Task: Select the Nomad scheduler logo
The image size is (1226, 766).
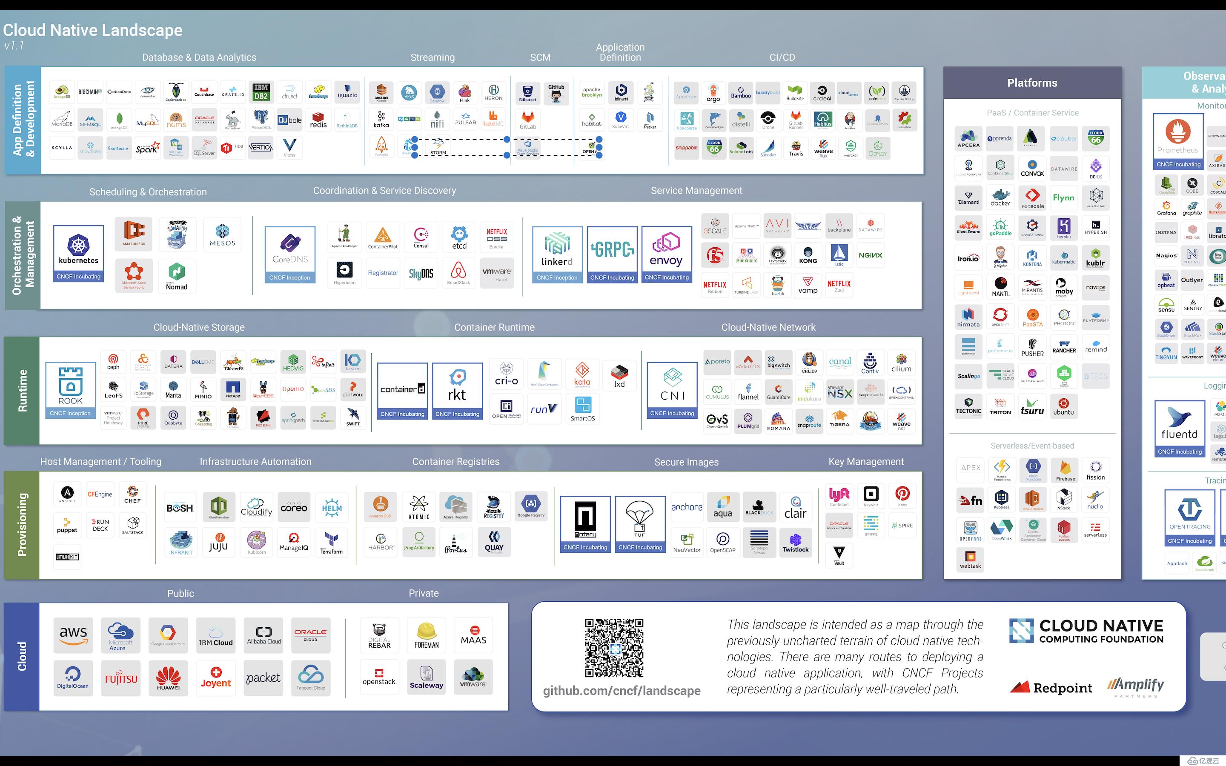Action: point(177,276)
